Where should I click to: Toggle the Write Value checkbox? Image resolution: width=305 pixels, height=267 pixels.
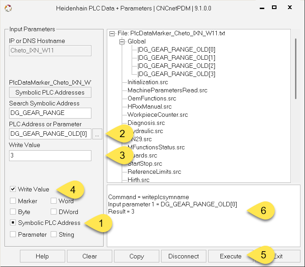click(13, 189)
